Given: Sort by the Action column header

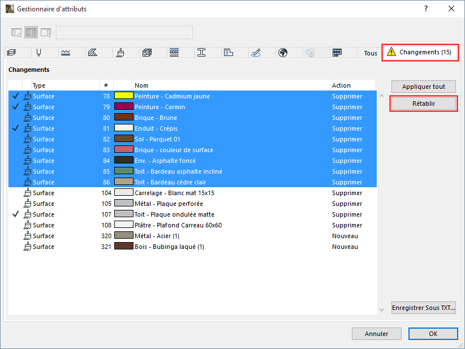Looking at the screenshot, I should point(353,85).
